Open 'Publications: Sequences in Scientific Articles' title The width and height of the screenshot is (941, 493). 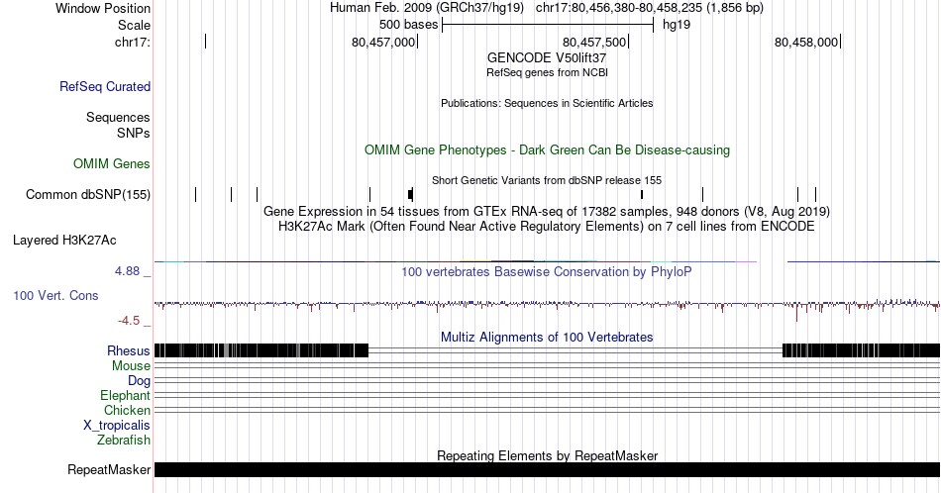click(547, 103)
